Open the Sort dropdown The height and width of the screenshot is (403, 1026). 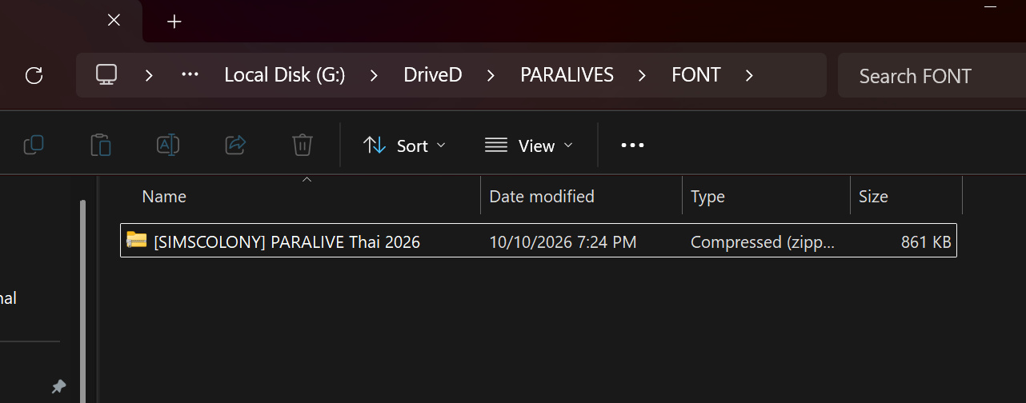(404, 146)
